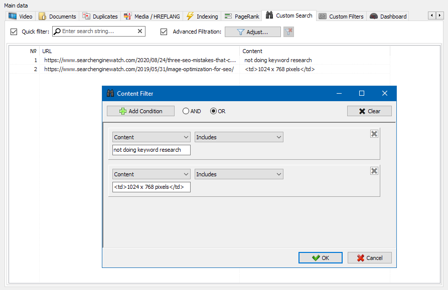The width and height of the screenshot is (448, 290).
Task: Select the OR radio button
Action: point(214,111)
